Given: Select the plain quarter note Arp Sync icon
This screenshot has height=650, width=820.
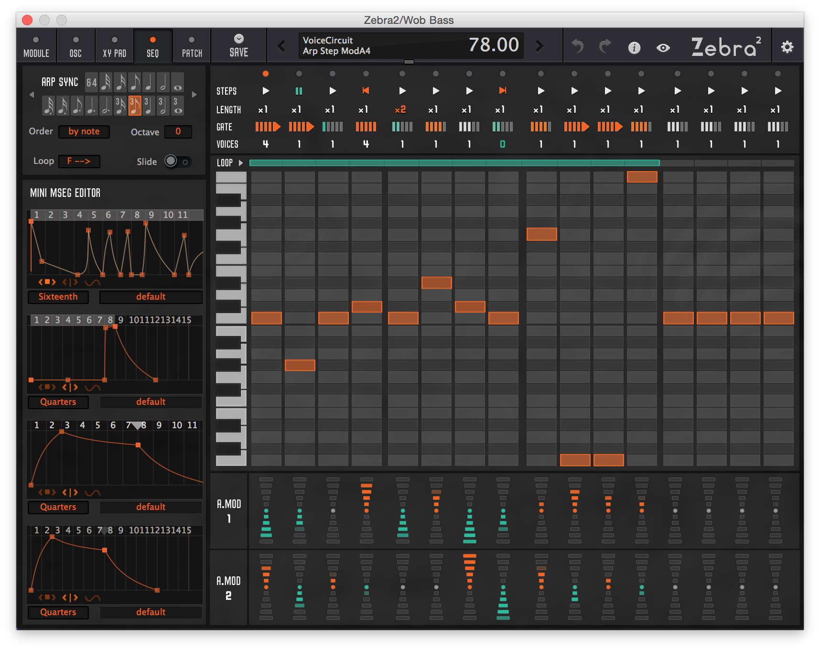Looking at the screenshot, I should (x=149, y=83).
